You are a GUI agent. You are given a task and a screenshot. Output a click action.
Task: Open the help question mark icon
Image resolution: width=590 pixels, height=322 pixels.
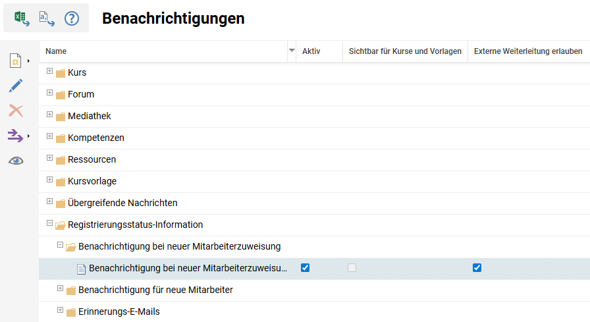pos(72,18)
